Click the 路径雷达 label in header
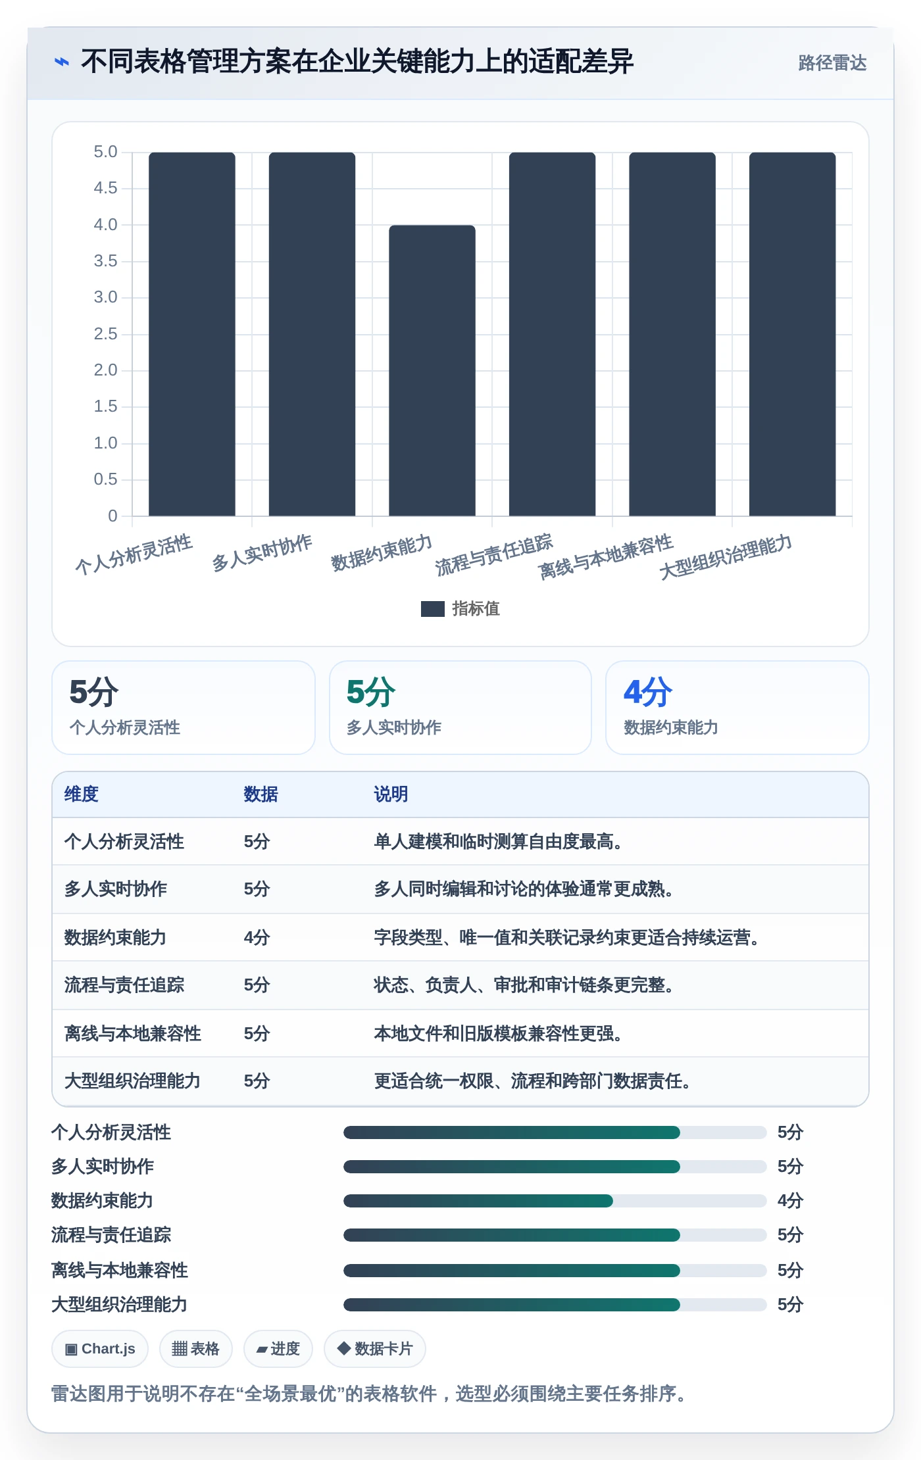Image resolution: width=921 pixels, height=1460 pixels. tap(832, 62)
